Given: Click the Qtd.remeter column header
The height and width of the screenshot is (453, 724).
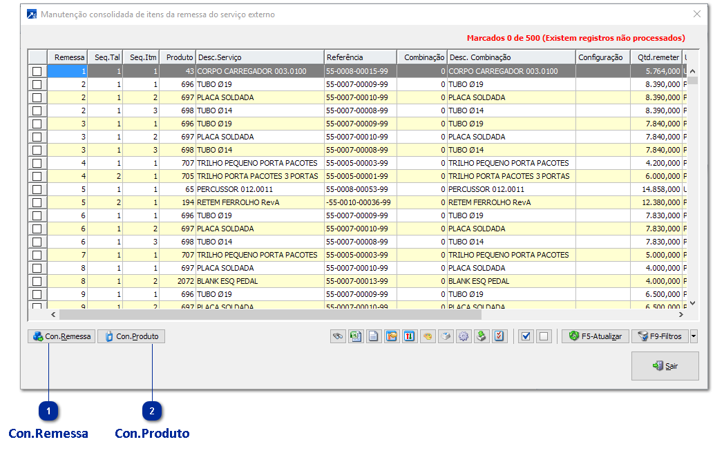Looking at the screenshot, I should [x=656, y=57].
